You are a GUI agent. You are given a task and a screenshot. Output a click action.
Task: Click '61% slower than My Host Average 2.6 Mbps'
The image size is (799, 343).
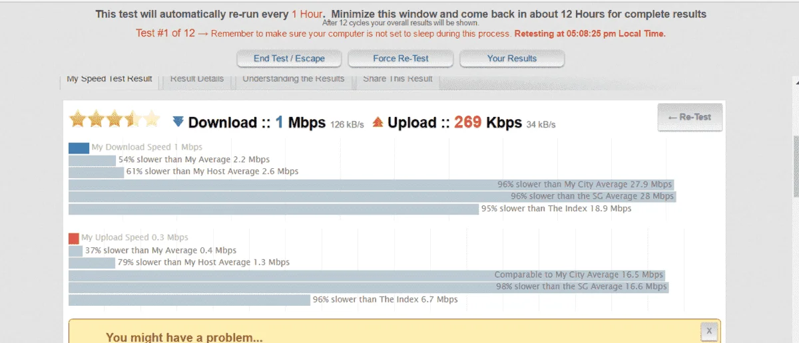tap(212, 171)
